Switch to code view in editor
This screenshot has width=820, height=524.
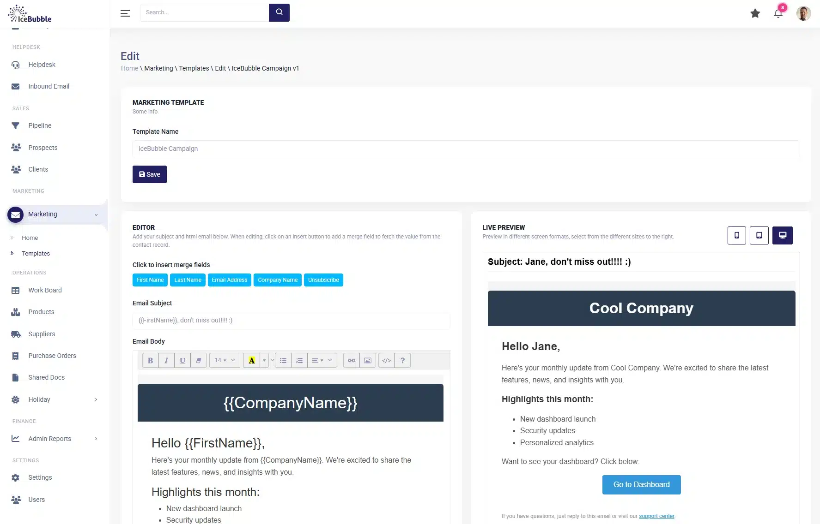(x=387, y=360)
